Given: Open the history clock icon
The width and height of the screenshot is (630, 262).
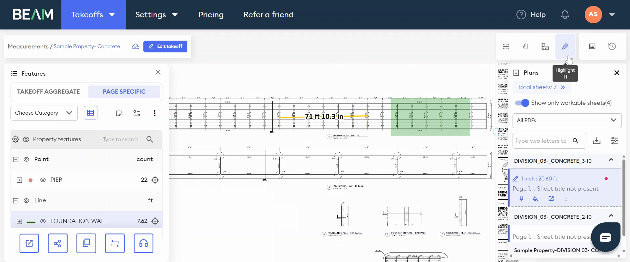Looking at the screenshot, I should 612,47.
